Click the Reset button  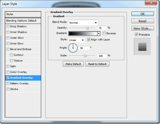pos(143,21)
